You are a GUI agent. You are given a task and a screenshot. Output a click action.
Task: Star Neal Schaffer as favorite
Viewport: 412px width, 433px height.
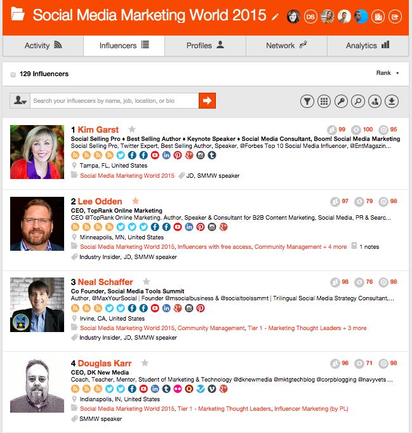point(146,282)
